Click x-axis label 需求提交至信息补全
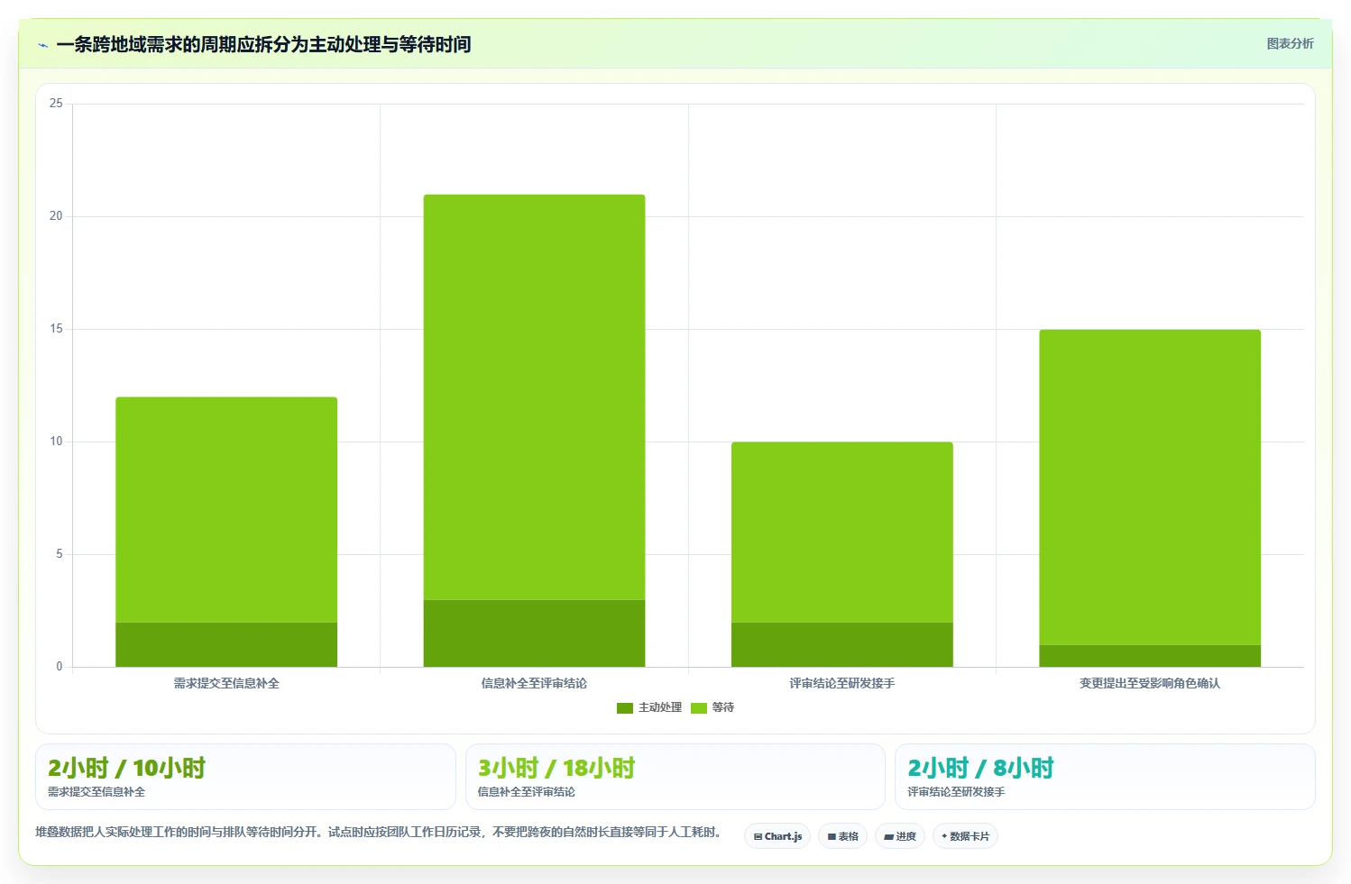Image resolution: width=1351 pixels, height=884 pixels. 226,683
